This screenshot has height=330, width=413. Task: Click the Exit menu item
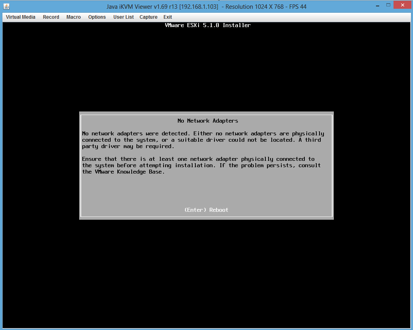click(168, 17)
